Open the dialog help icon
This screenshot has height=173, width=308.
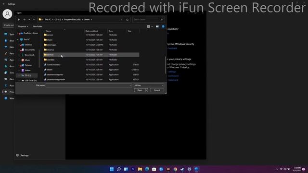point(163,26)
